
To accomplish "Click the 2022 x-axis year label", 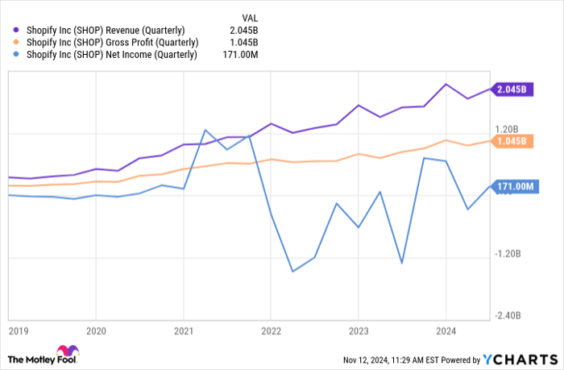I will [271, 329].
